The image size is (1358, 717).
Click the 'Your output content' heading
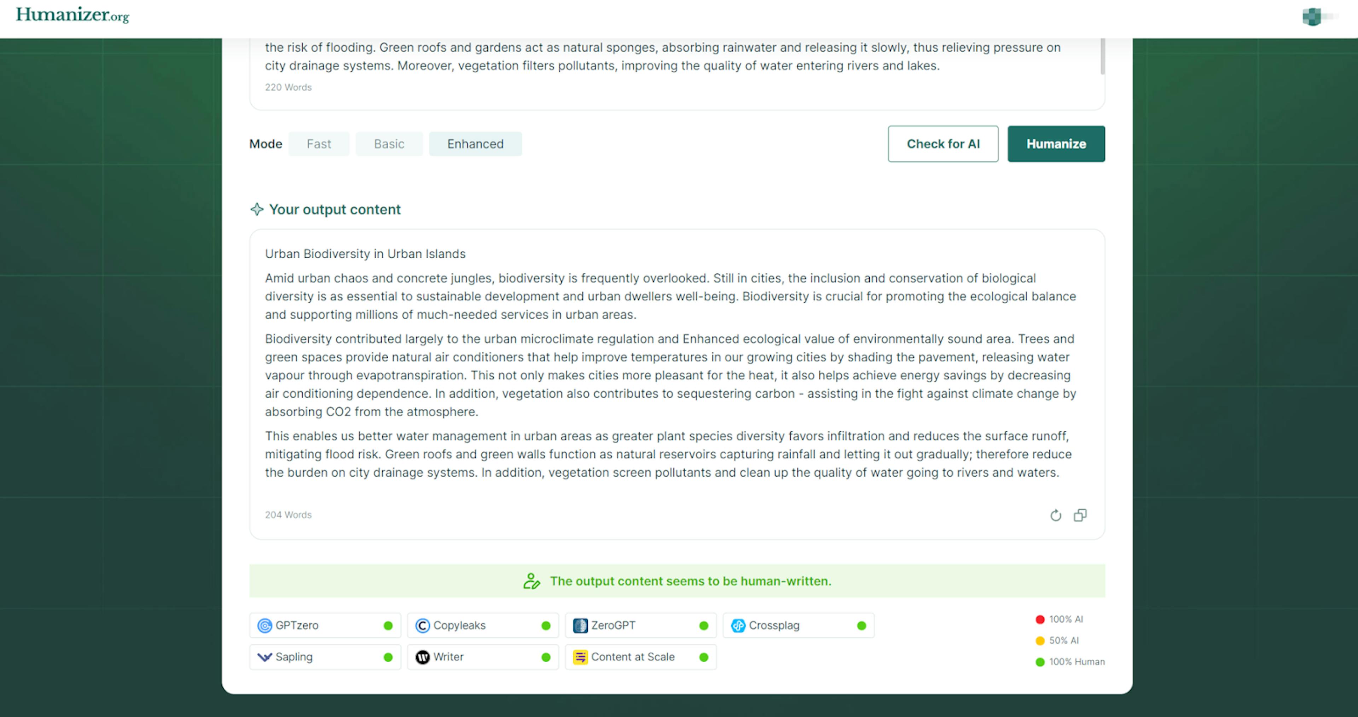pos(335,209)
